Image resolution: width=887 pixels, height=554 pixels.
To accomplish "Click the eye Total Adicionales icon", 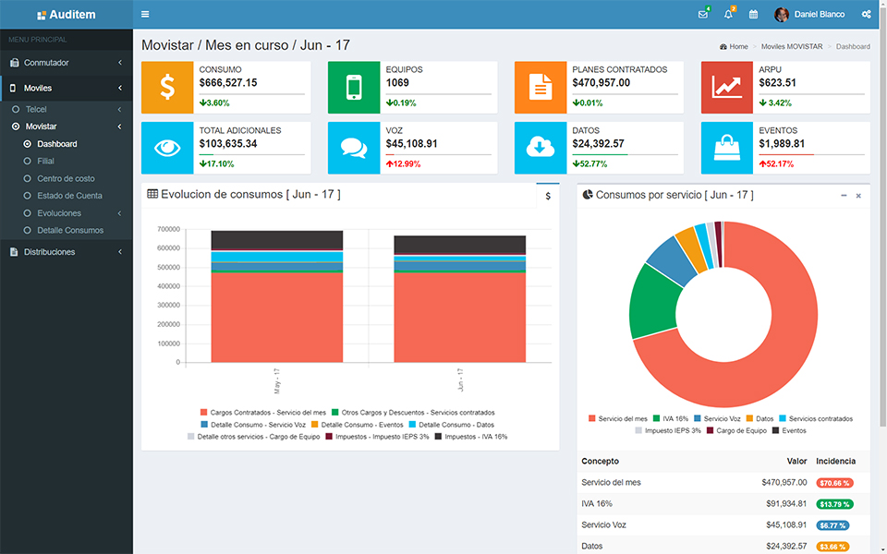I will click(x=167, y=148).
